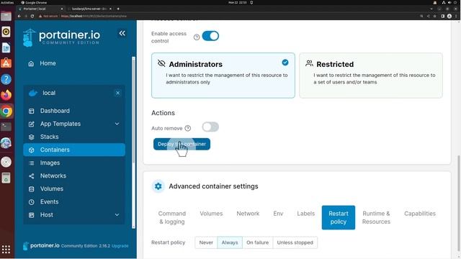Open Events in sidebar

[49, 202]
